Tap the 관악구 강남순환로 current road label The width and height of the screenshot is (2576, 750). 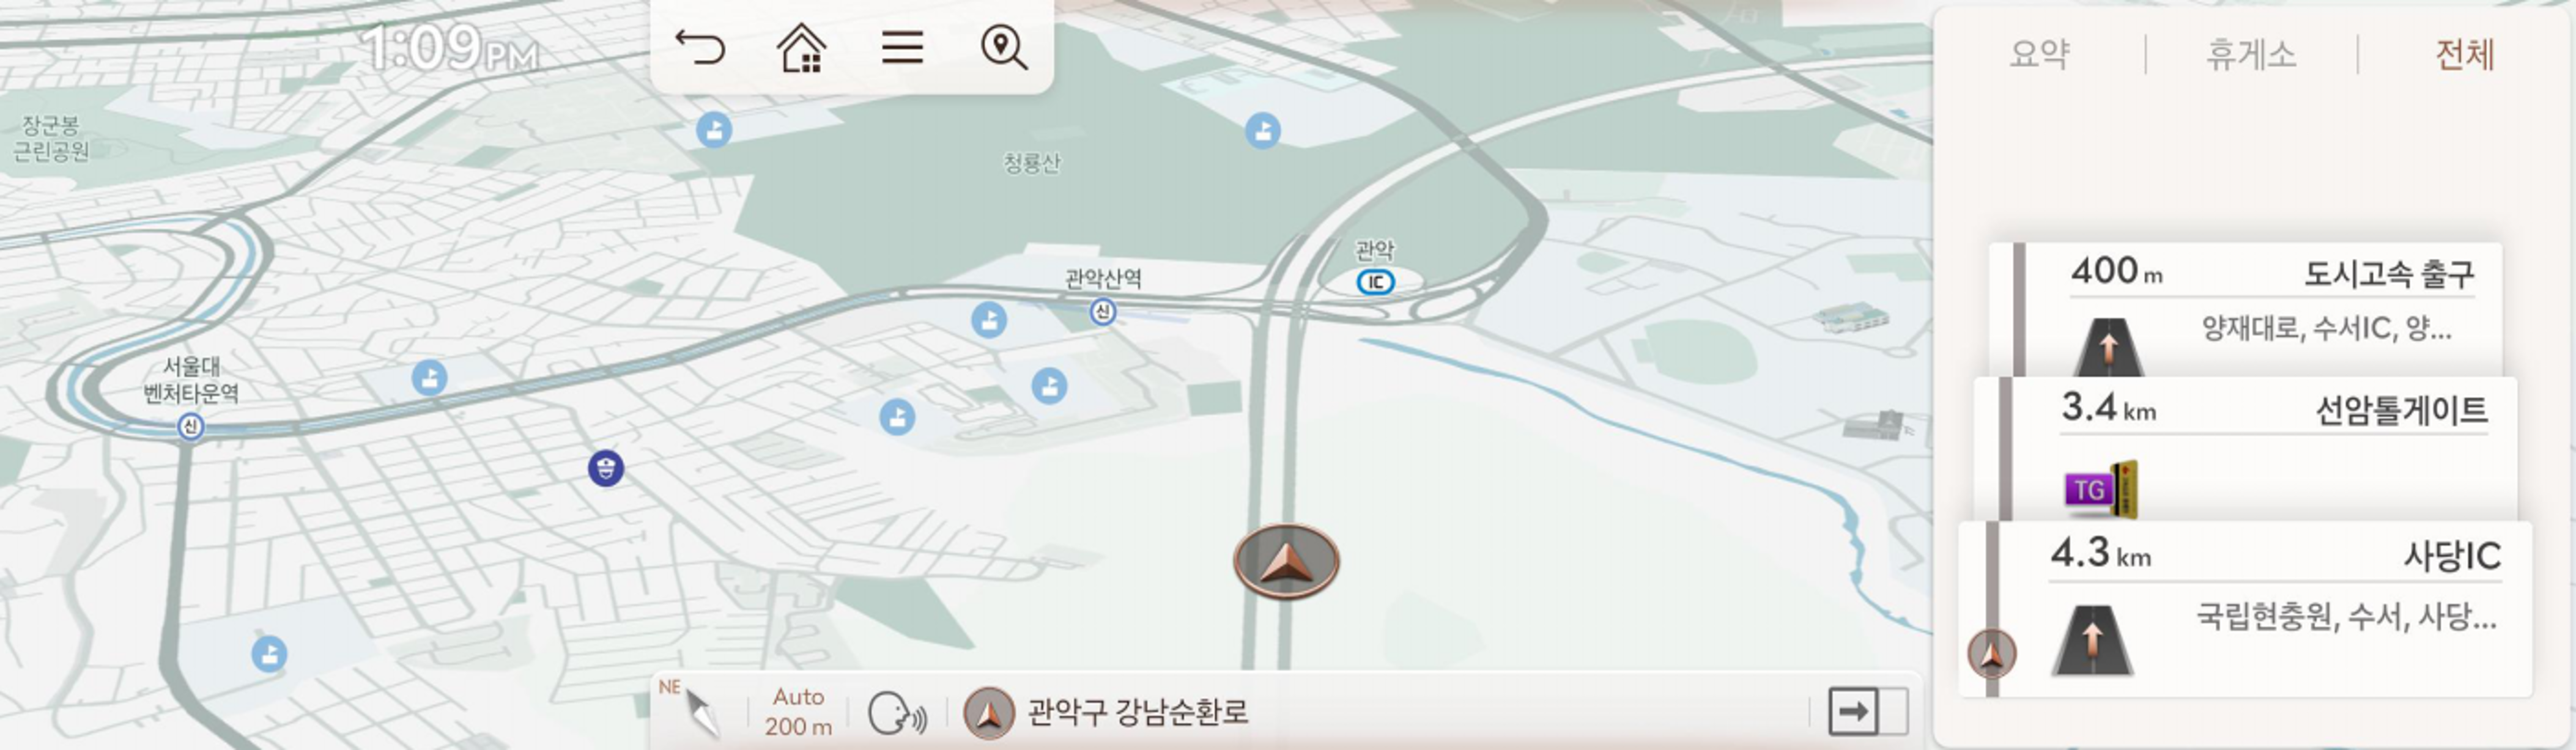click(x=1137, y=712)
